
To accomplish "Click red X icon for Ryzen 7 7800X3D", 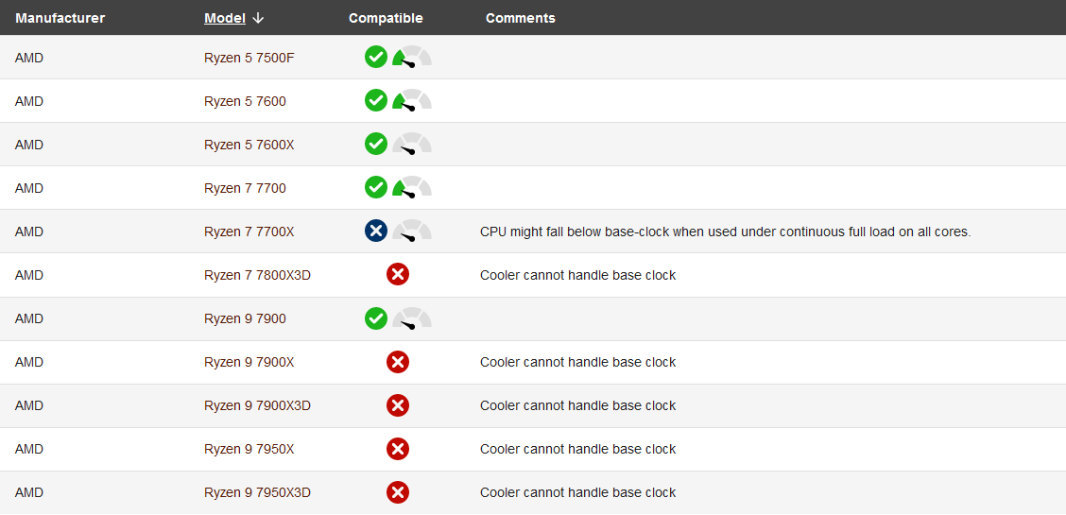I will click(x=398, y=274).
